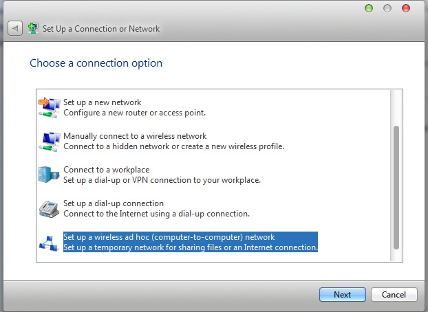This screenshot has height=312, width=428.
Task: Go back with the back arrow button
Action: [14, 29]
